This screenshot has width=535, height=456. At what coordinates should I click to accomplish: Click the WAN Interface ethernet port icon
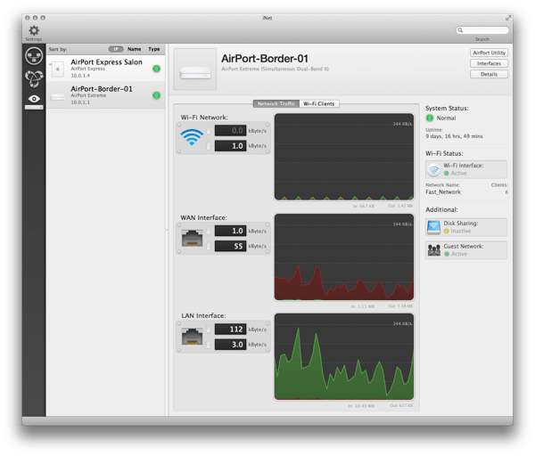pyautogui.click(x=191, y=238)
